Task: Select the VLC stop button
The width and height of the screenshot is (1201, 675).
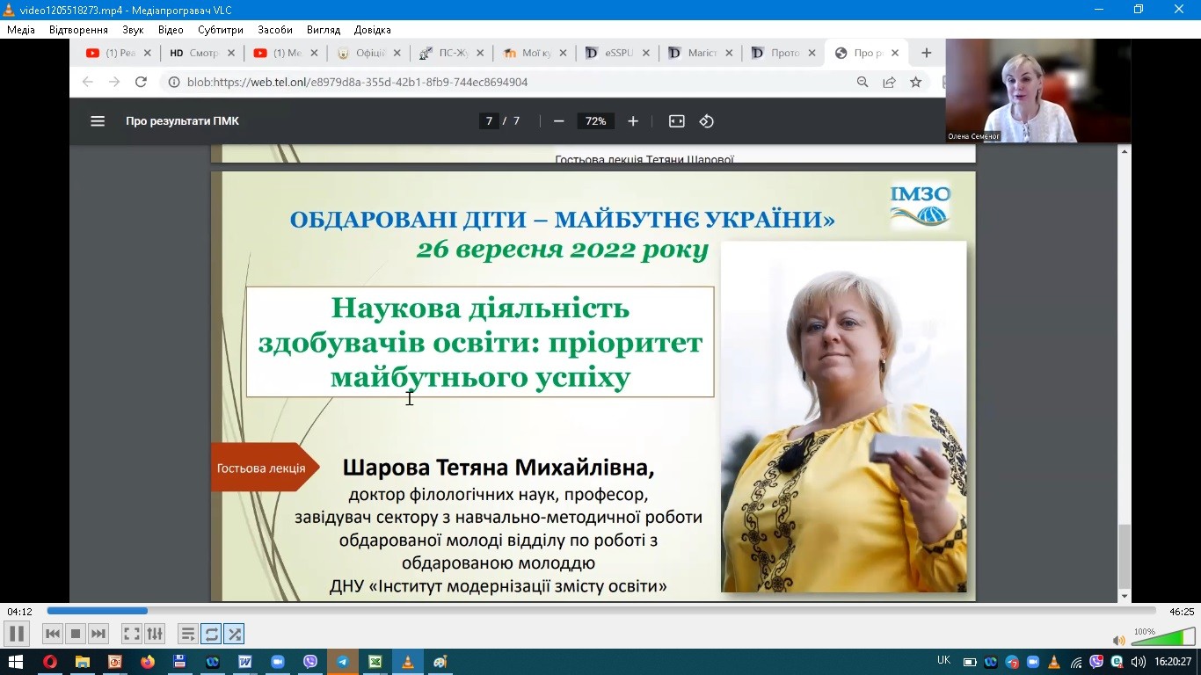Action: coord(75,633)
